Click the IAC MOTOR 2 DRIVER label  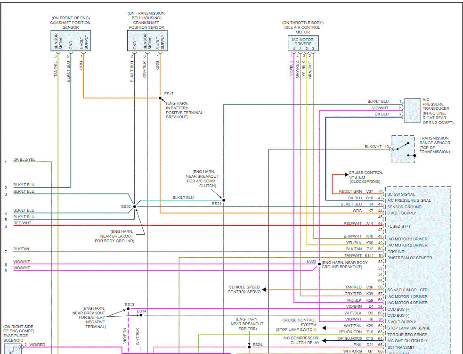[x=407, y=245]
